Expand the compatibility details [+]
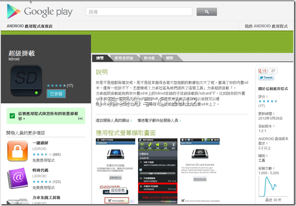 click(x=80, y=118)
